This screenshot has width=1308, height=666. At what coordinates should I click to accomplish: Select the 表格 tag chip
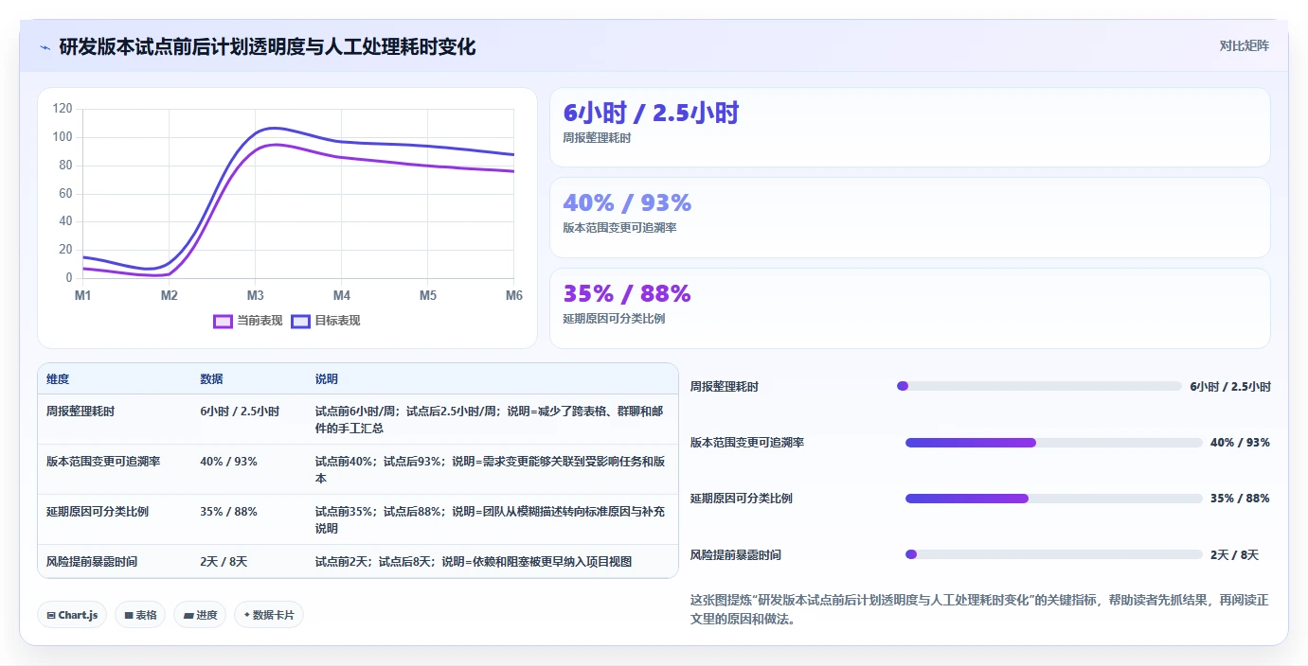click(x=140, y=615)
